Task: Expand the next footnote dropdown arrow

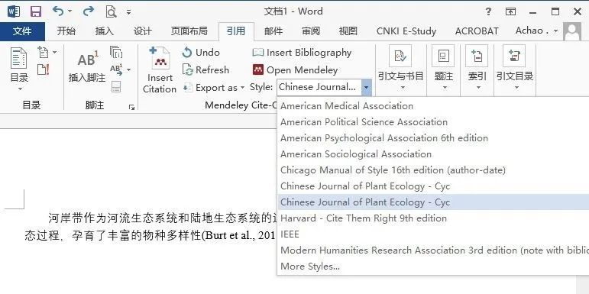Action: point(129,69)
